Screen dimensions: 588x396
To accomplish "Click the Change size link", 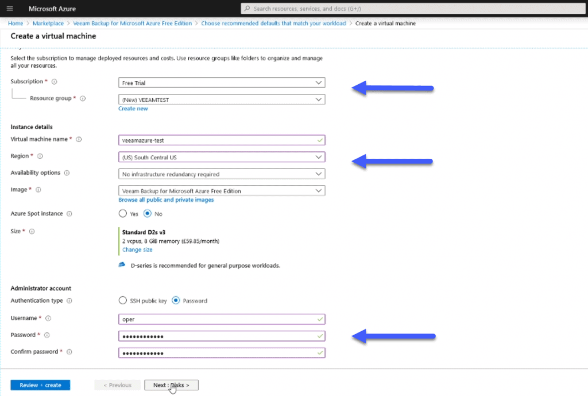I will (x=137, y=250).
